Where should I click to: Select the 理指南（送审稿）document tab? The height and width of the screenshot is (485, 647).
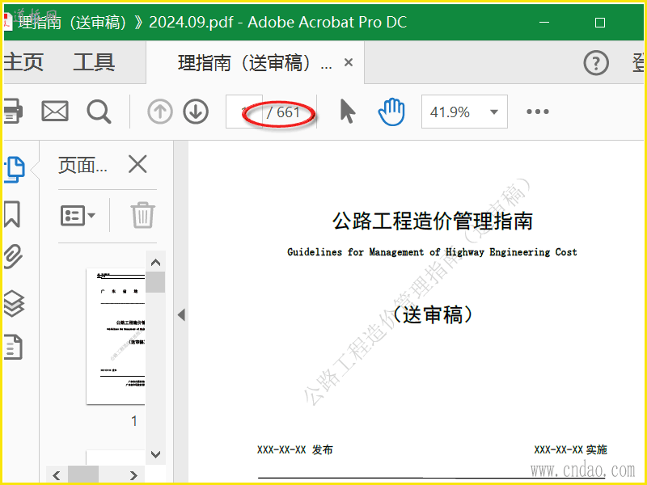pos(255,63)
